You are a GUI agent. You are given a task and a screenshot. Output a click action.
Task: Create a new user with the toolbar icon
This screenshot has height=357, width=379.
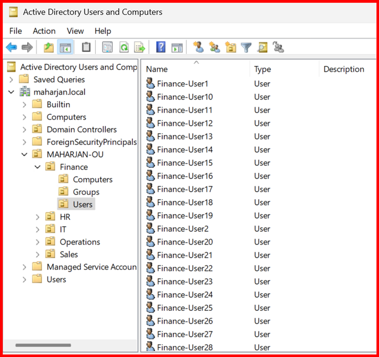coord(198,47)
